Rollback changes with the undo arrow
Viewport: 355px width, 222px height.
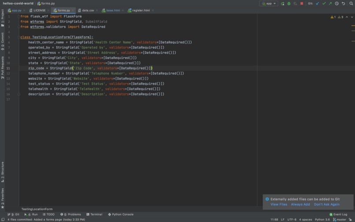(343, 4)
